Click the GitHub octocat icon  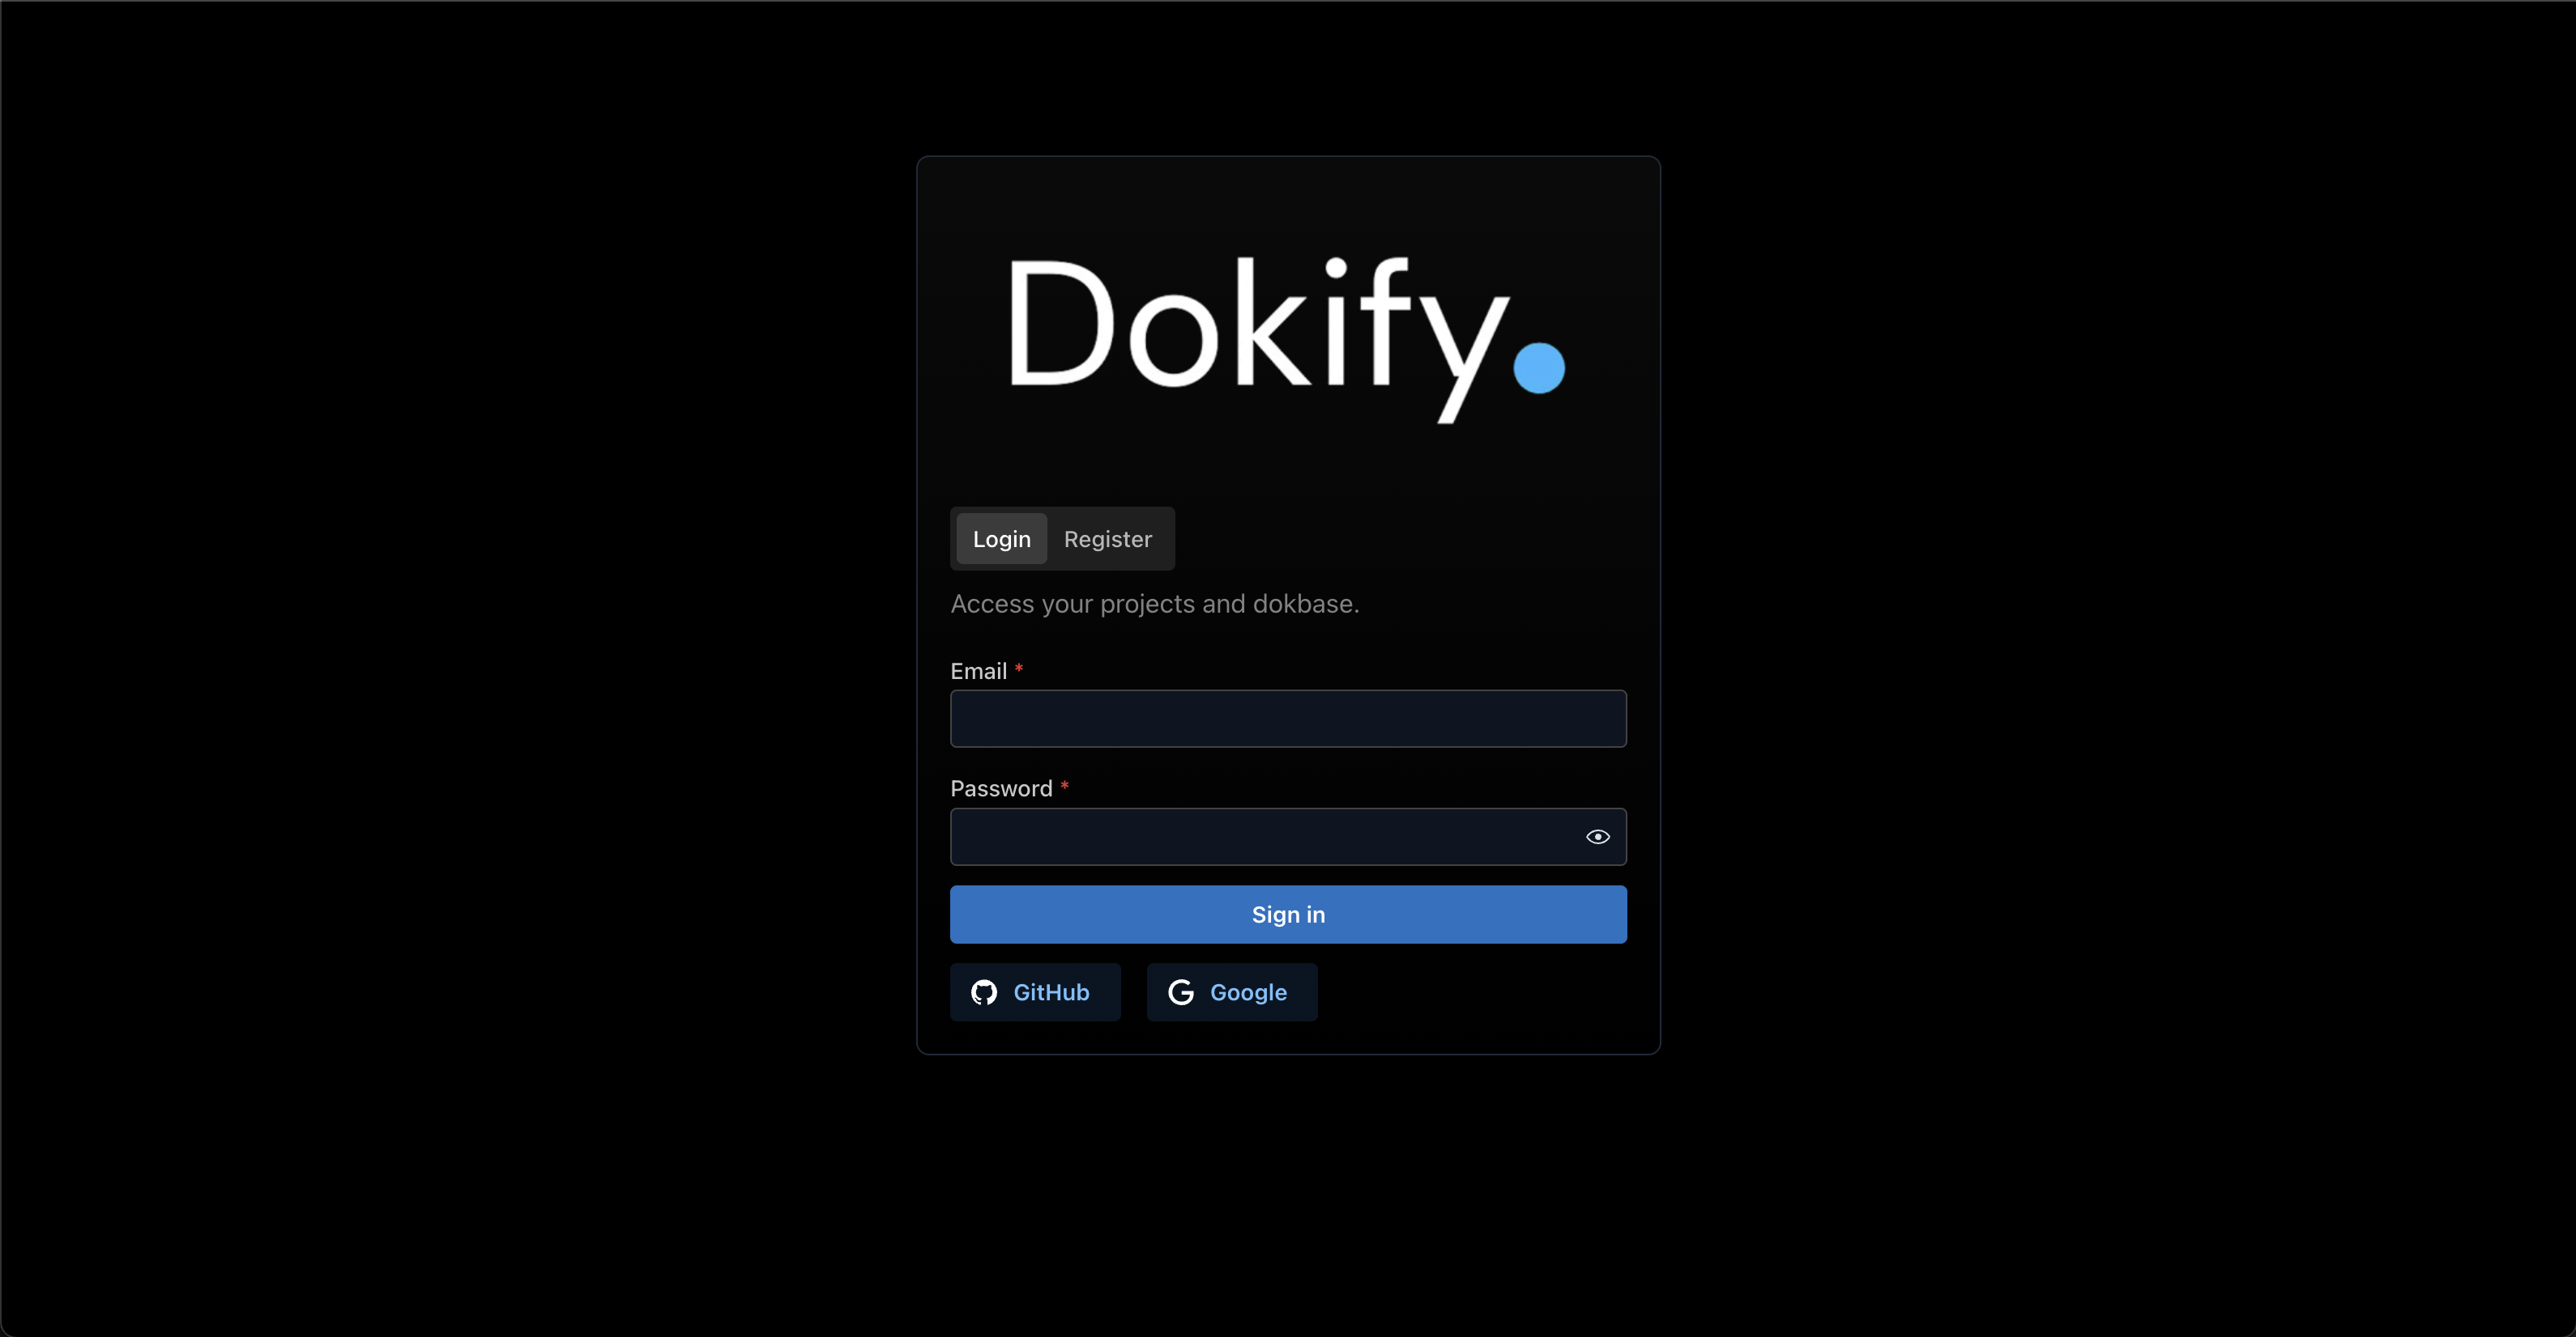[x=984, y=992]
